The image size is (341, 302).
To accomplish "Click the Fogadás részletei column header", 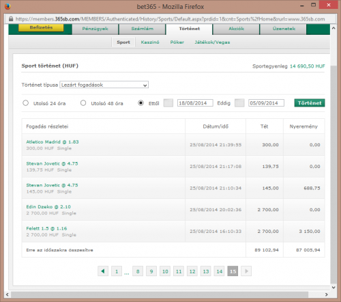I will [47, 126].
